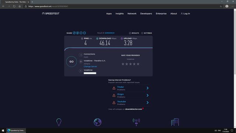The height and width of the screenshot is (133, 236).
Task: Open downdetector.com link
Action: (133, 109)
